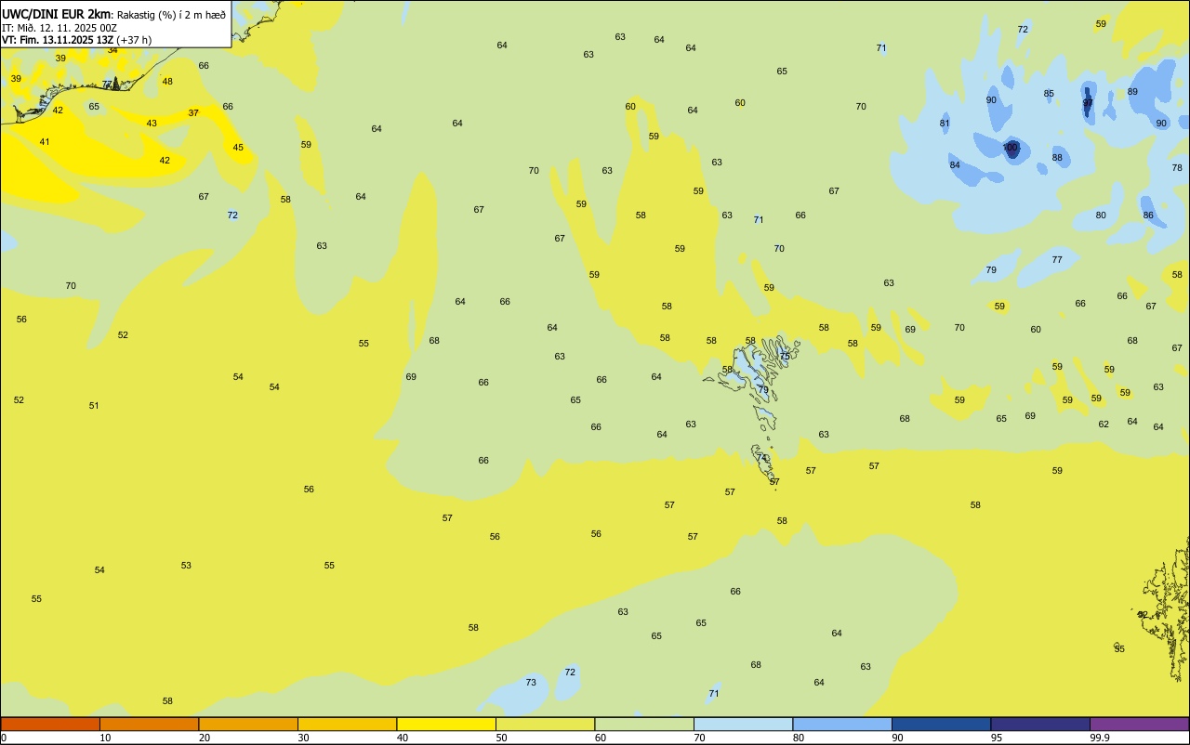Click the '95' legend tick label
This screenshot has width=1190, height=745.
click(996, 738)
